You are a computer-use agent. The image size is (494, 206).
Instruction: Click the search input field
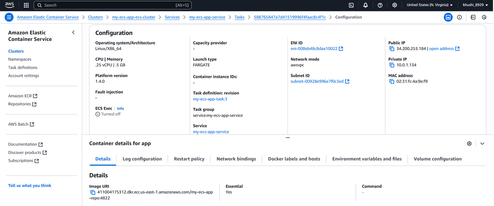coord(113,5)
